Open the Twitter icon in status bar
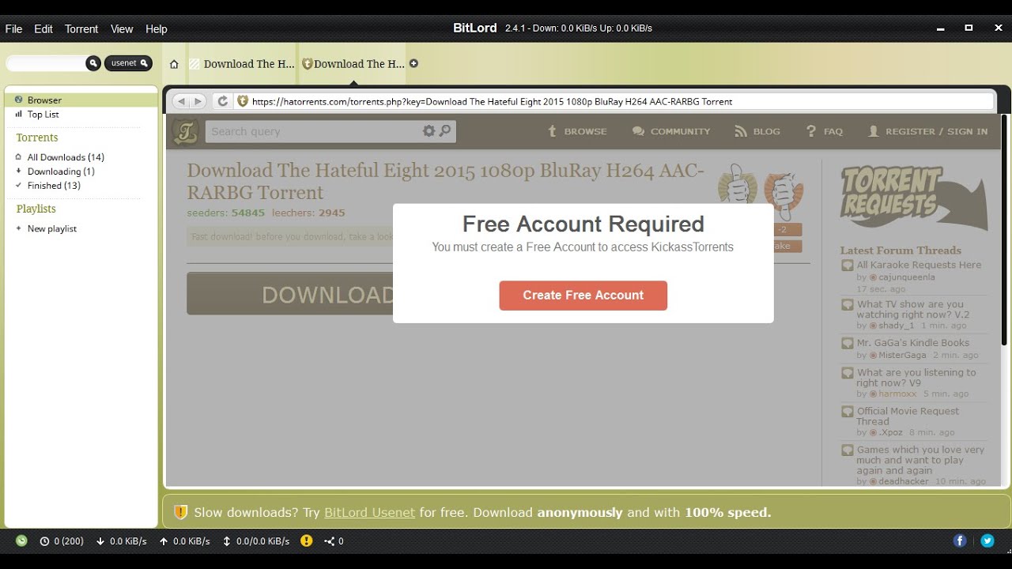Image resolution: width=1012 pixels, height=569 pixels. point(987,541)
